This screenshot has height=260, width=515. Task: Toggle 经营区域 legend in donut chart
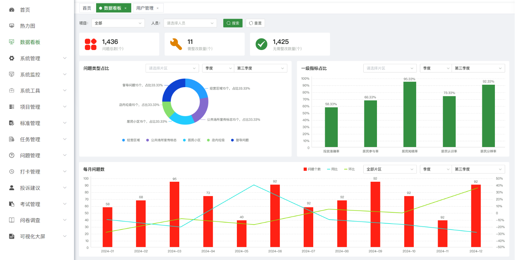[x=131, y=140]
